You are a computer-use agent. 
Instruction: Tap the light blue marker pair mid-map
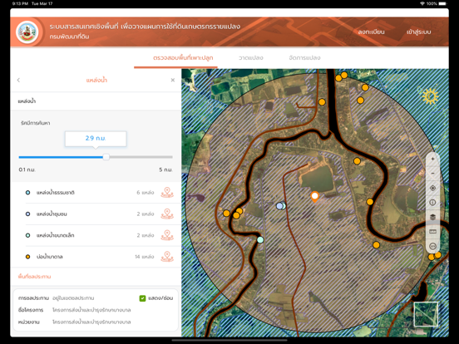(x=281, y=205)
